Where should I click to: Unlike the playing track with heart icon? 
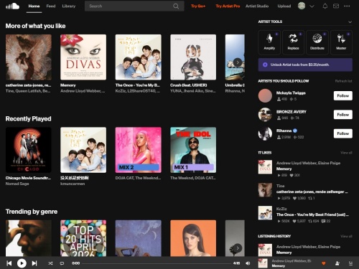[x=324, y=263]
